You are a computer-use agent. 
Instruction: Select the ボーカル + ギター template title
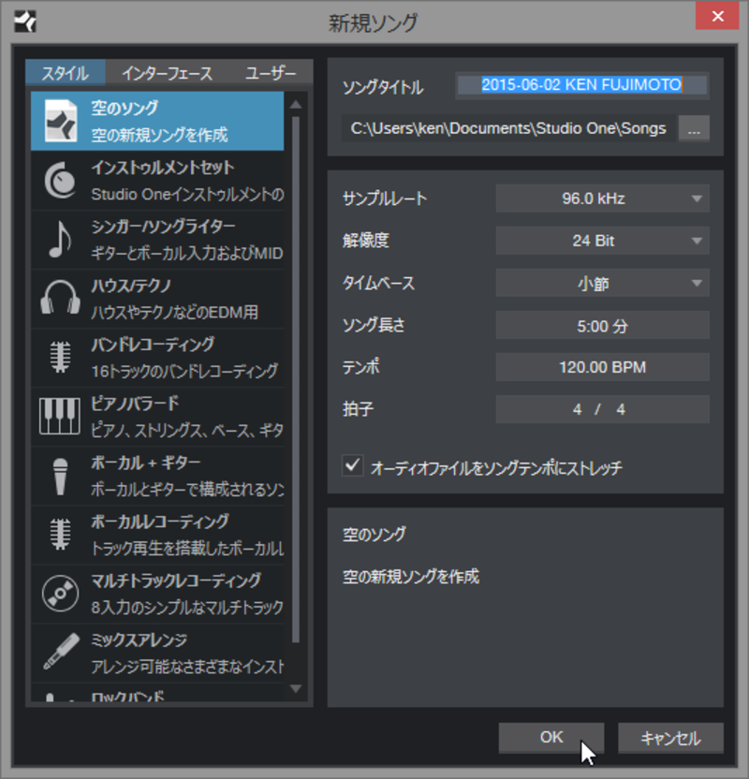[x=145, y=463]
